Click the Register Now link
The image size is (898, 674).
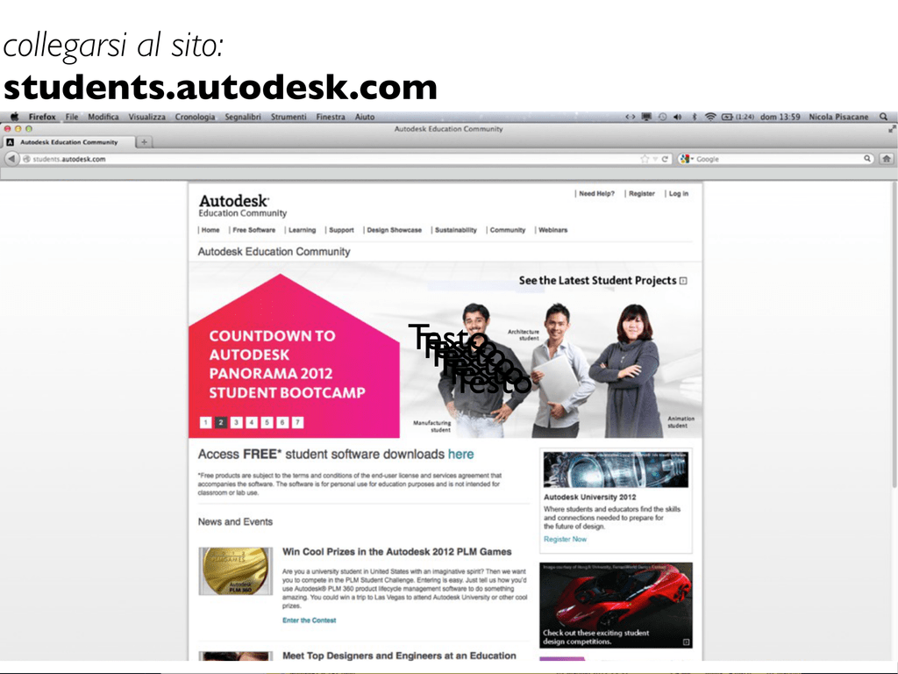[565, 539]
